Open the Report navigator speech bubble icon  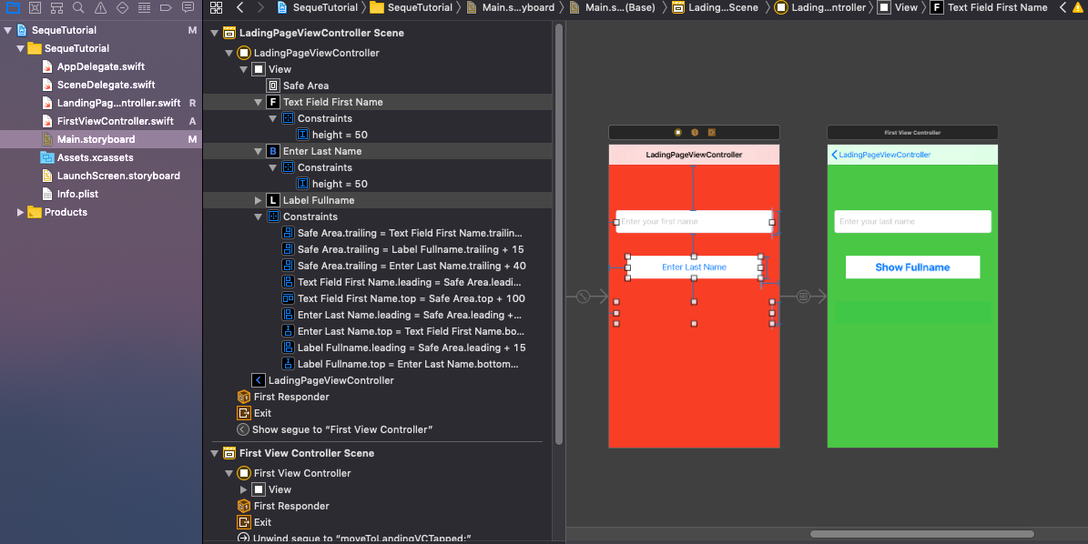click(x=188, y=8)
